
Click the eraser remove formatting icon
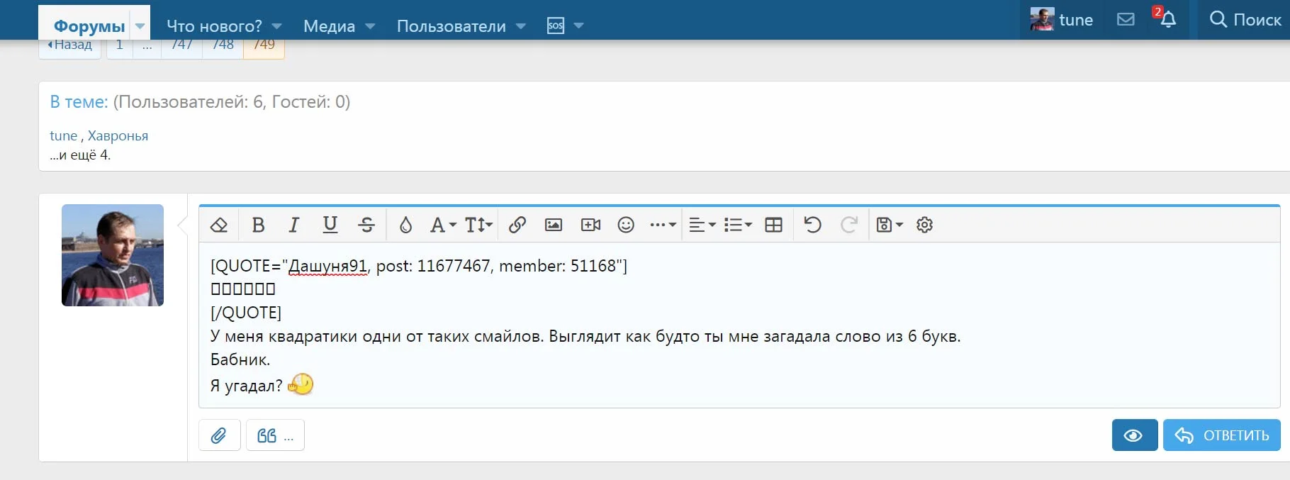tap(219, 225)
